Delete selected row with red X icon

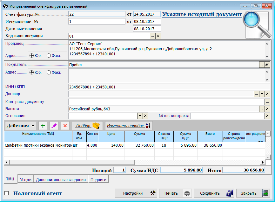pos(65,126)
